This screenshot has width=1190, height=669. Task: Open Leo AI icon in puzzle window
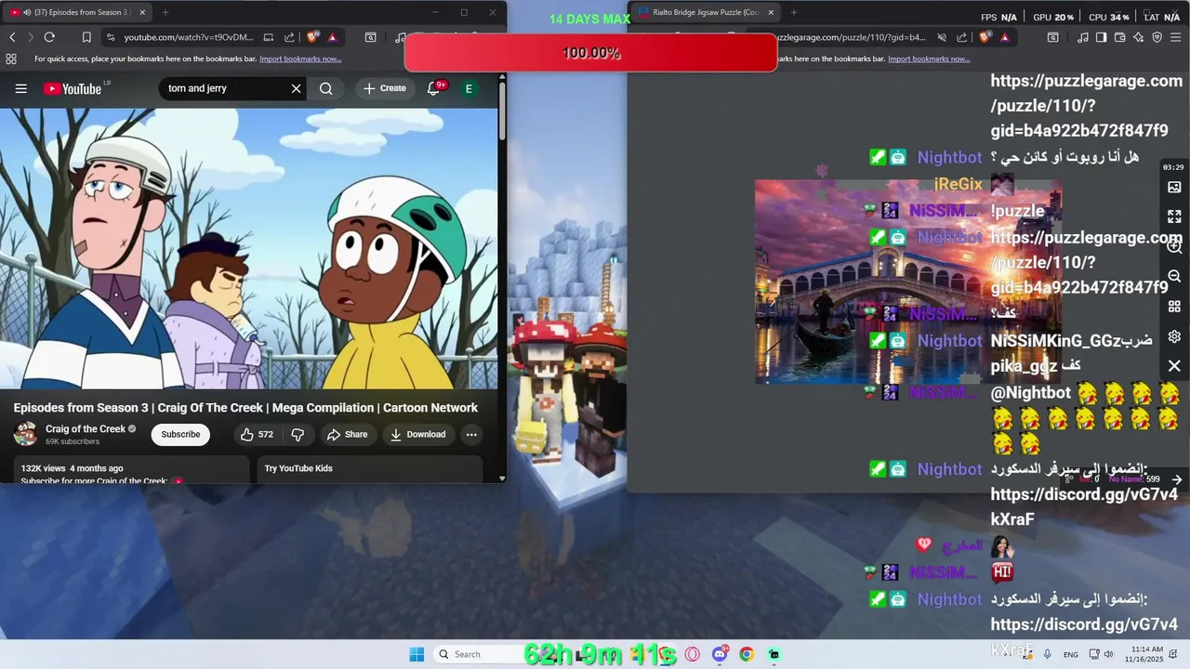[1139, 37]
